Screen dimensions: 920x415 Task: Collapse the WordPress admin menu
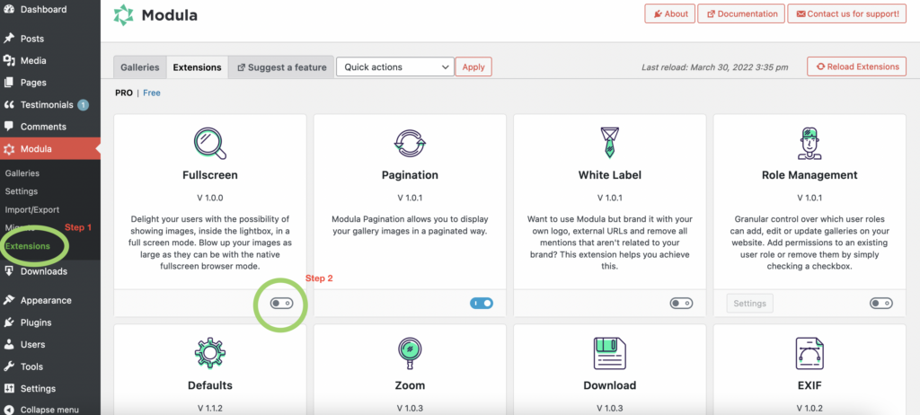[x=49, y=409]
